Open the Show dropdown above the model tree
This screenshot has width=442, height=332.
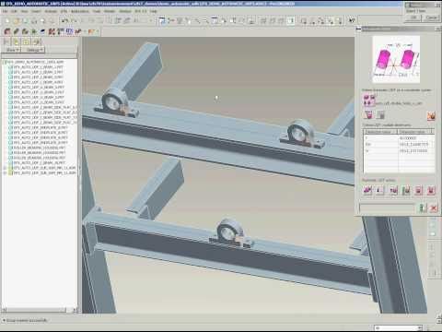pos(13,50)
